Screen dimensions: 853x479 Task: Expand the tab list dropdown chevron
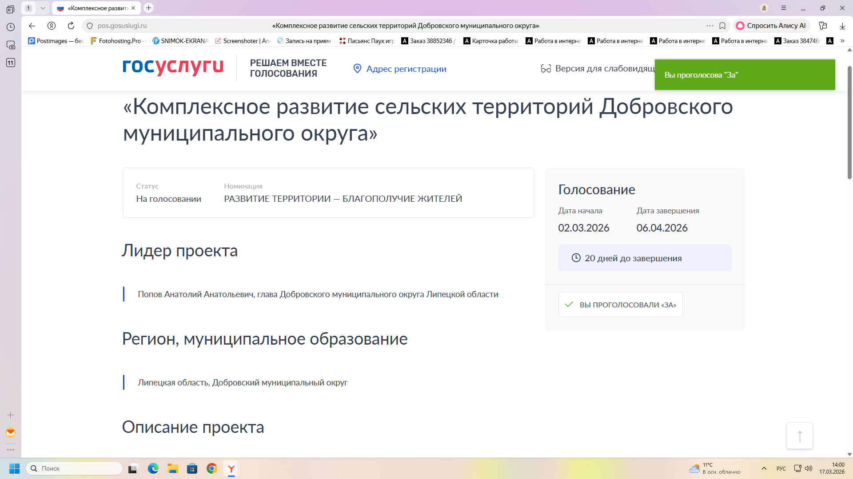click(43, 8)
